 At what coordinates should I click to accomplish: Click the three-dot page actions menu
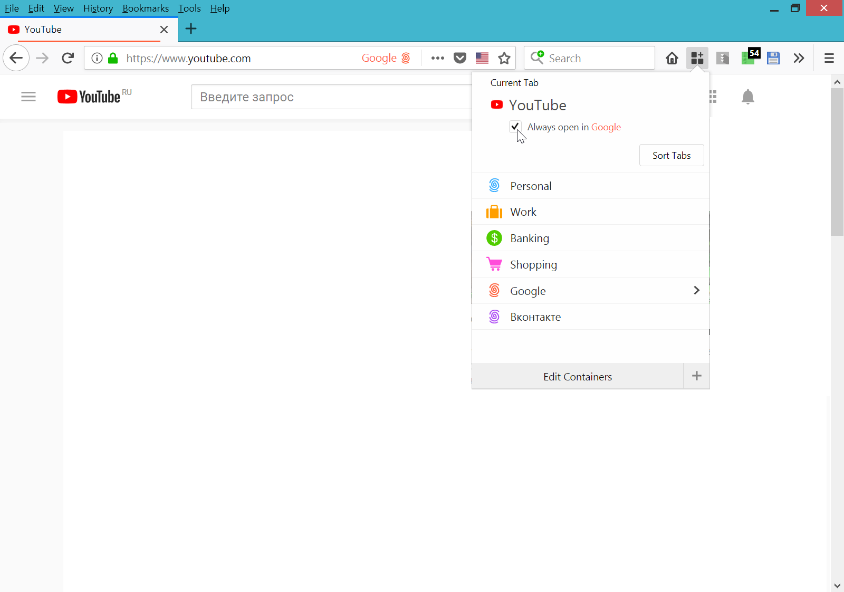pos(437,58)
